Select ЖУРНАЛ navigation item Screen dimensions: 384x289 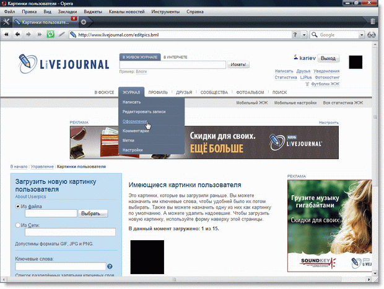pyautogui.click(x=131, y=92)
